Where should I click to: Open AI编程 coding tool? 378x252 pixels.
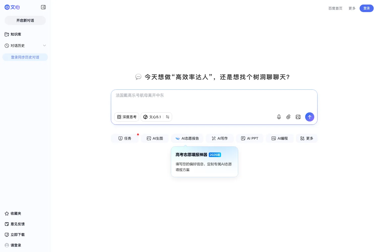(x=280, y=138)
